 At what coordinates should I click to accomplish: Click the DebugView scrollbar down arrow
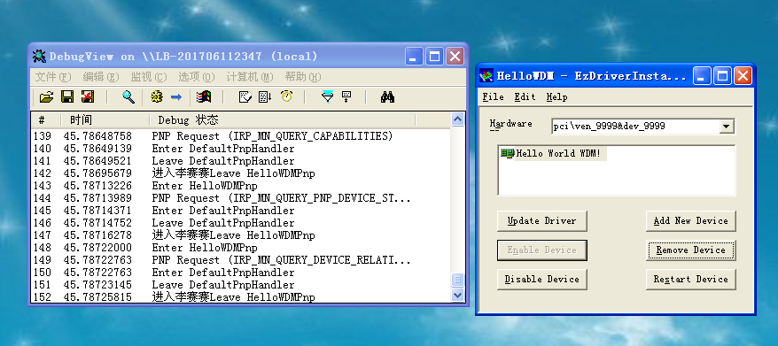coord(457,295)
